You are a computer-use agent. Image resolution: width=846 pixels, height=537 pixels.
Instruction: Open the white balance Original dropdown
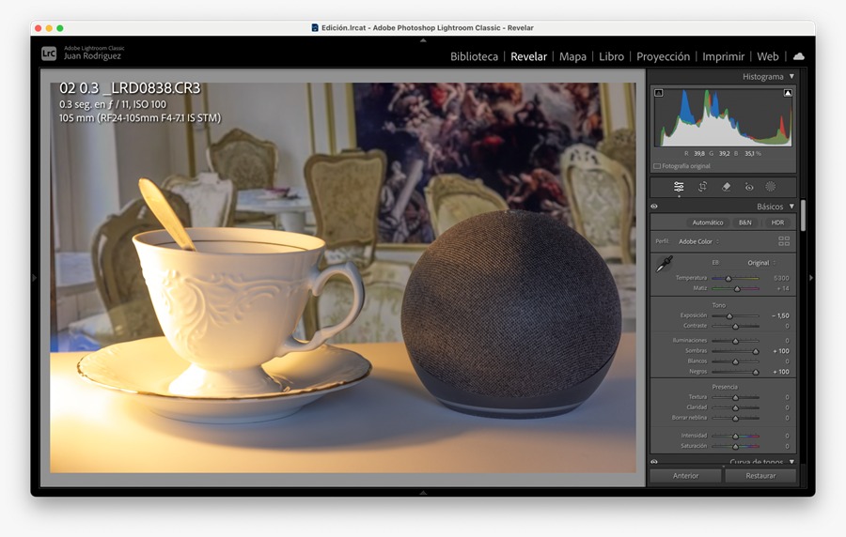[761, 263]
